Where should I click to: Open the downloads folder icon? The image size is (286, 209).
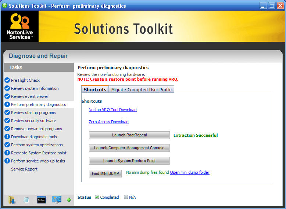coord(12,200)
